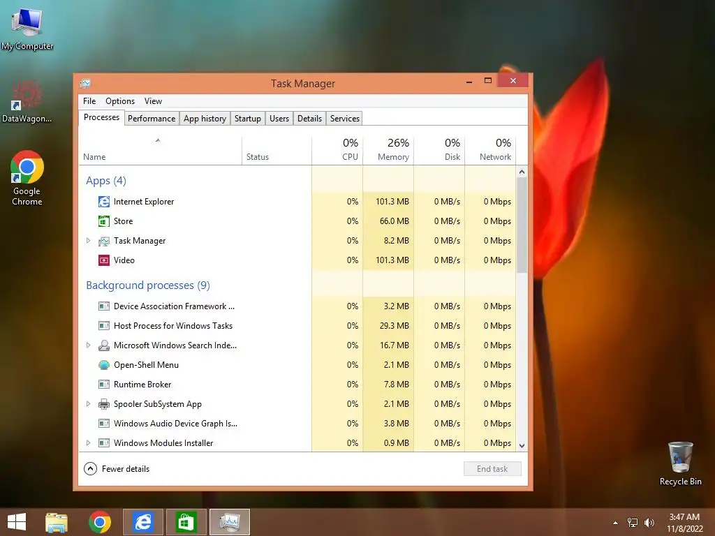Click the Spooler SubSystem App printer icon
Image resolution: width=715 pixels, height=536 pixels.
pyautogui.click(x=104, y=404)
